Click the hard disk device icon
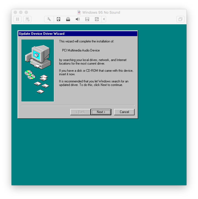The image size is (198, 199). click(59, 19)
